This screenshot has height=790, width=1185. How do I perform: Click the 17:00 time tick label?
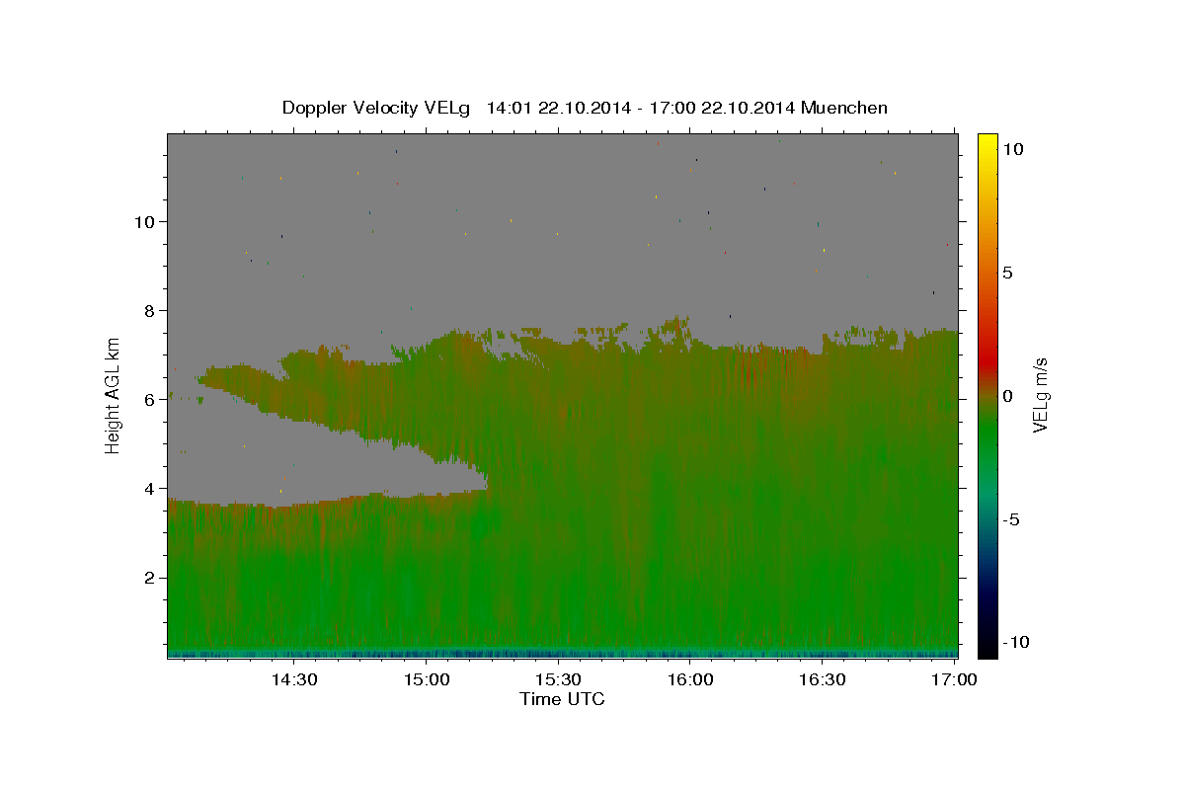point(954,679)
